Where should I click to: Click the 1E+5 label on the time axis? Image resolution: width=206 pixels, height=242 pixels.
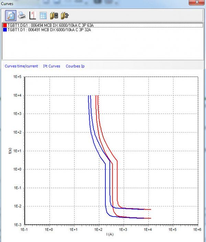click(x=18, y=77)
